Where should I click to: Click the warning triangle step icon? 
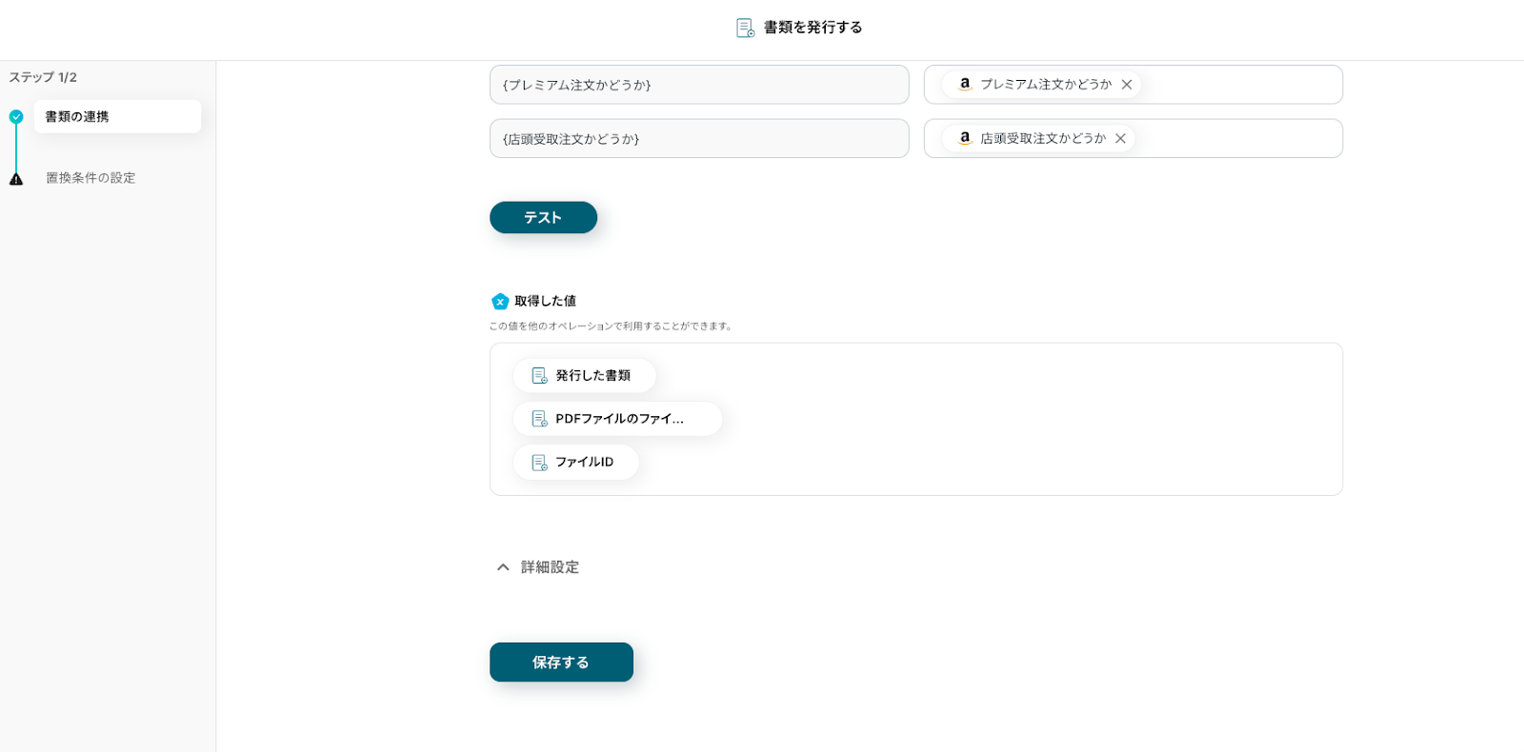click(x=16, y=179)
